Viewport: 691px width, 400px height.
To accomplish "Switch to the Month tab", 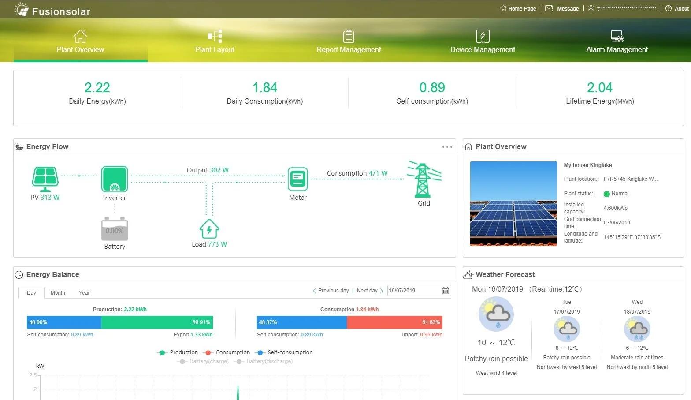I will click(58, 293).
